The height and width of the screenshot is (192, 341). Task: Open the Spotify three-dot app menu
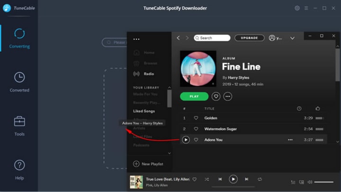point(136,39)
